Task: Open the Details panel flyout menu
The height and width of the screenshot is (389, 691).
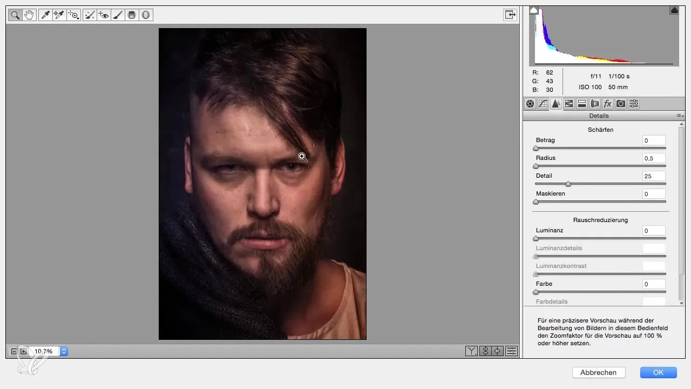Action: point(680,116)
